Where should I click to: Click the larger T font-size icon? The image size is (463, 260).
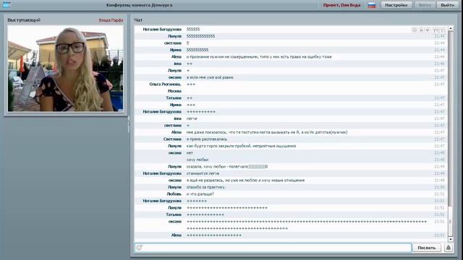tap(435, 30)
